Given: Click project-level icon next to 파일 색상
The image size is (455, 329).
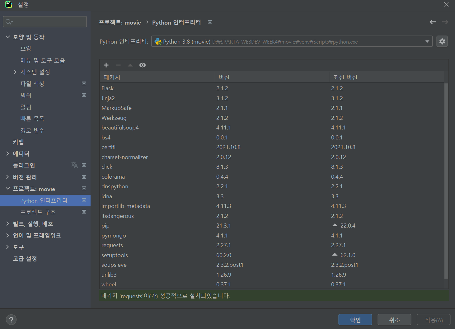Looking at the screenshot, I should (84, 83).
